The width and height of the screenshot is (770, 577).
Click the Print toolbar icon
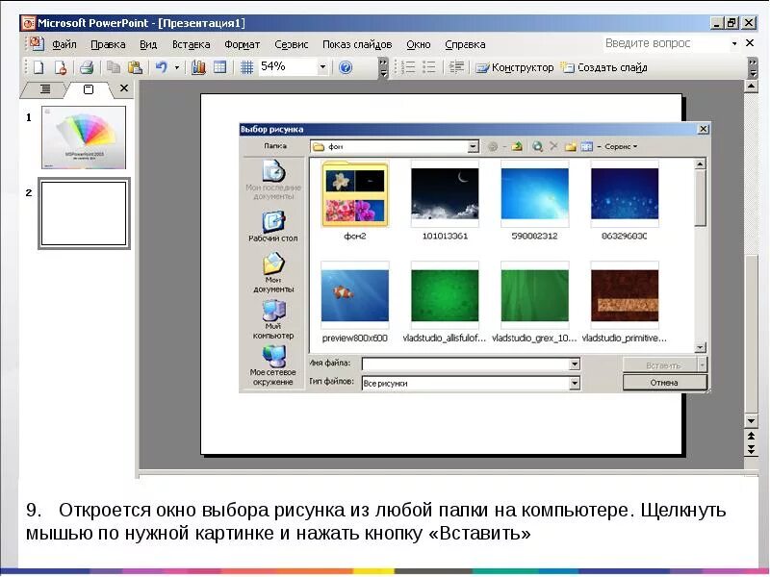click(x=87, y=67)
